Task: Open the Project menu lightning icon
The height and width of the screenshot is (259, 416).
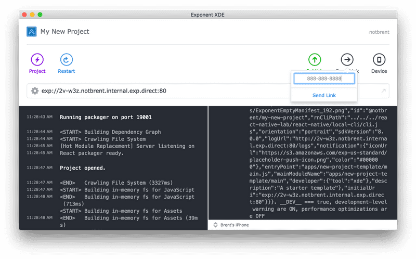Action: click(x=37, y=59)
